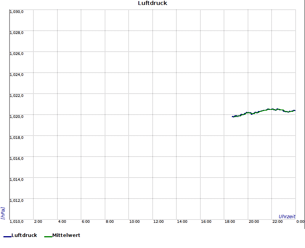Click the 4:00 time tick label

coord(62,222)
